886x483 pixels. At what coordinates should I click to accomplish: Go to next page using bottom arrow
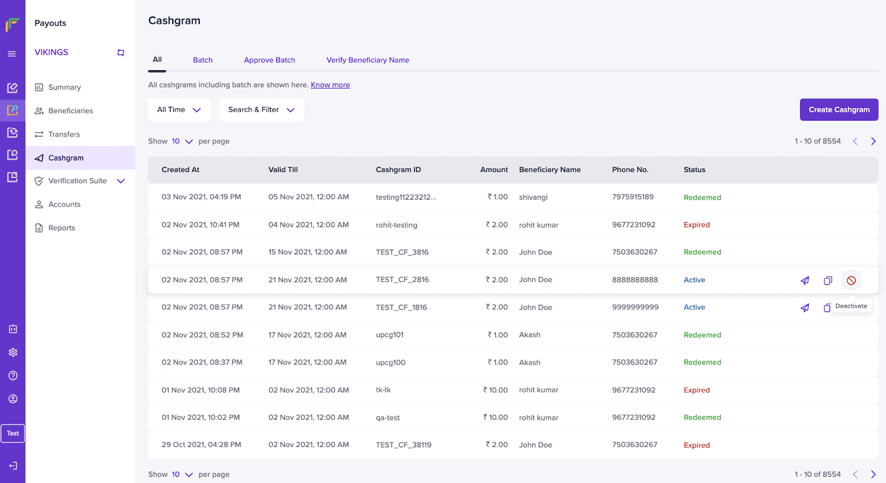873,475
